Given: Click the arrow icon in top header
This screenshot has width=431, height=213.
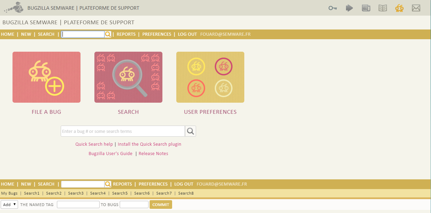Looking at the screenshot, I should tap(349, 8).
